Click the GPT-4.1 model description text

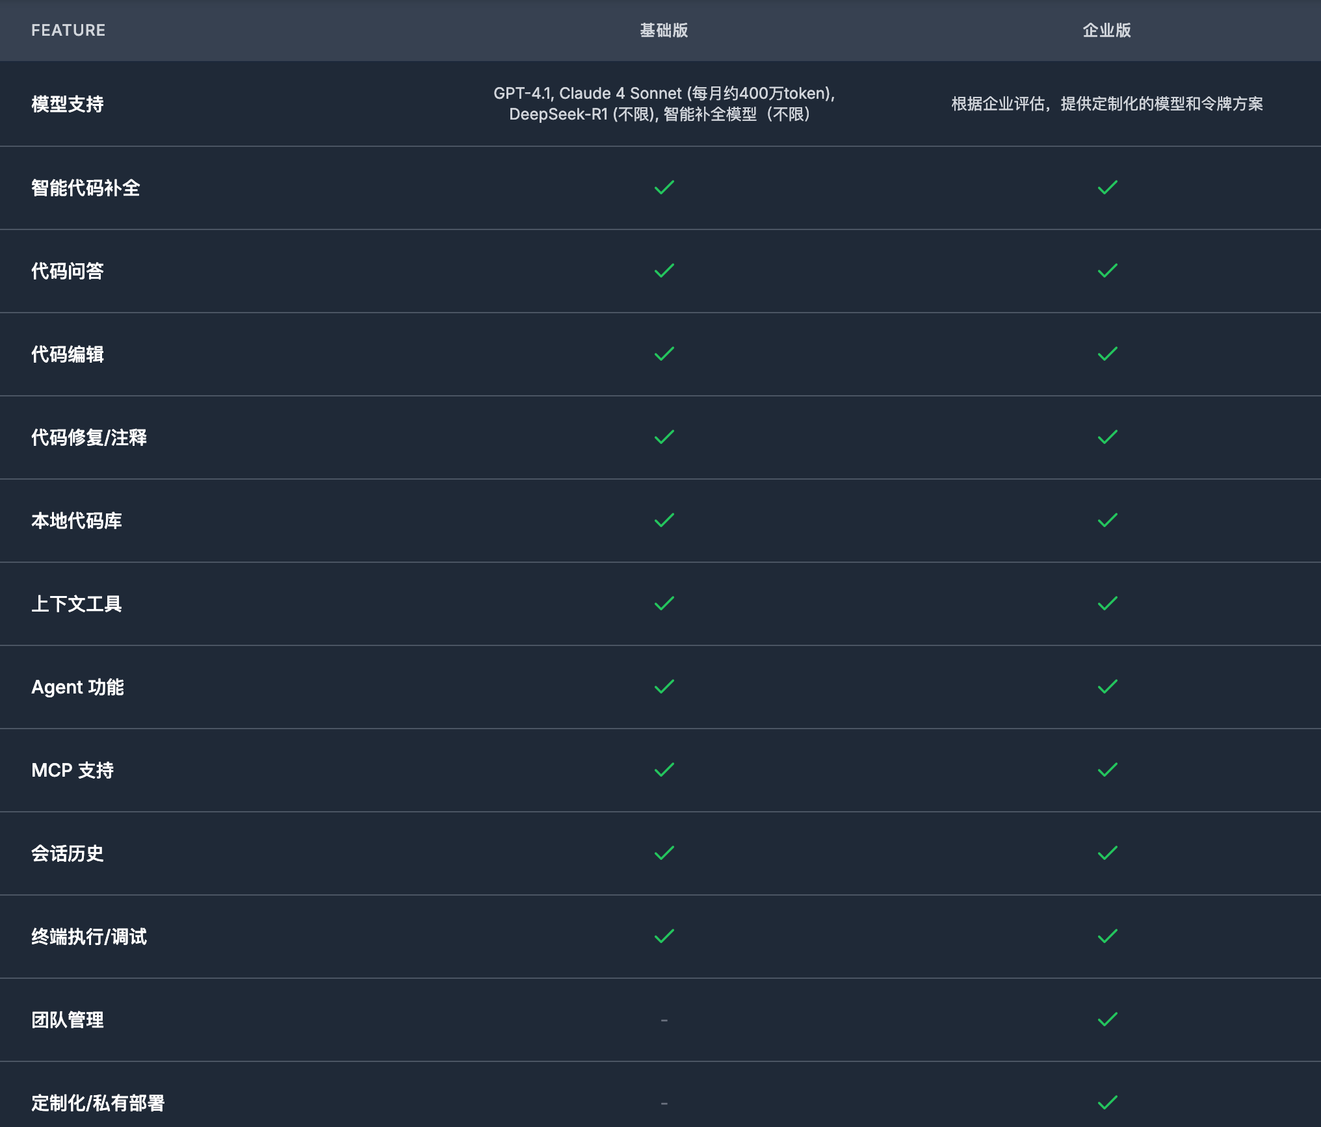click(x=664, y=104)
